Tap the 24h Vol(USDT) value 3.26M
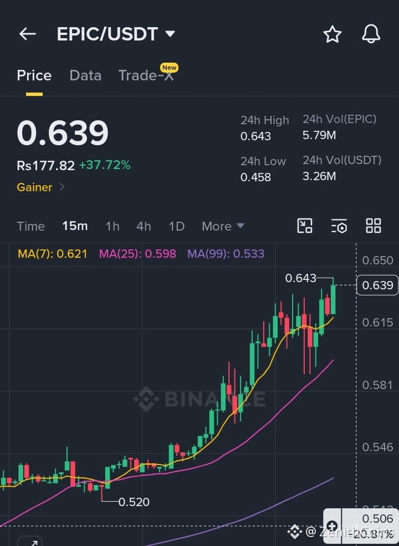The width and height of the screenshot is (399, 546). pos(319,176)
